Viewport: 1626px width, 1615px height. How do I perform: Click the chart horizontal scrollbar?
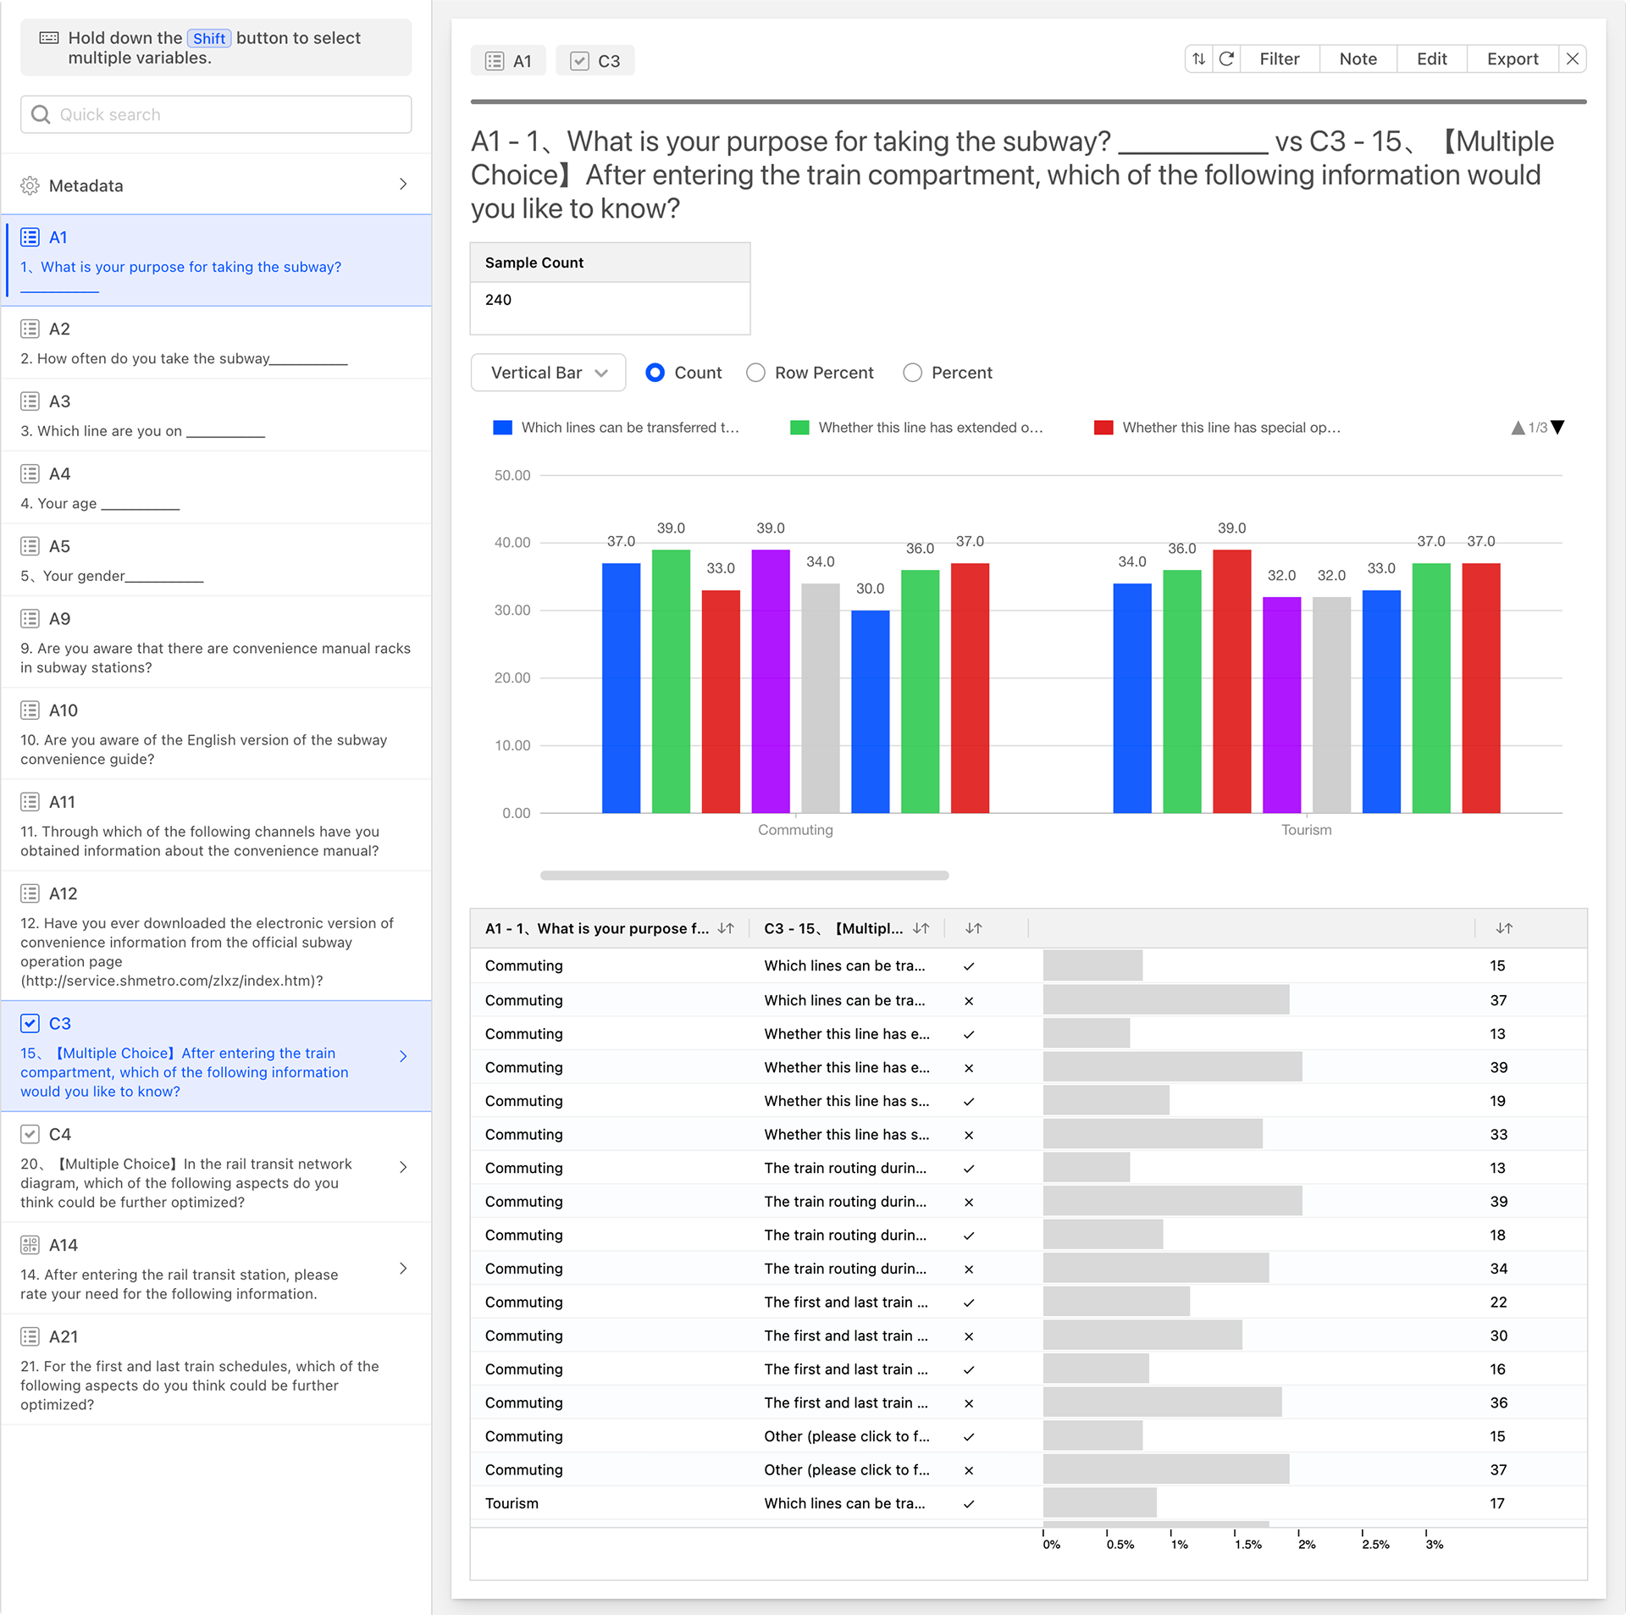pyautogui.click(x=744, y=876)
